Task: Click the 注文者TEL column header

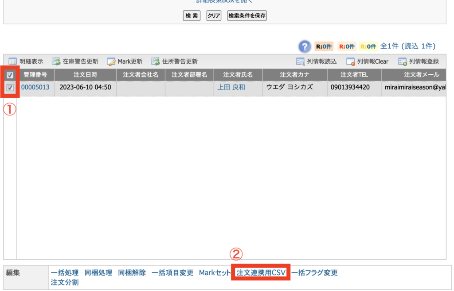Action: pos(354,75)
